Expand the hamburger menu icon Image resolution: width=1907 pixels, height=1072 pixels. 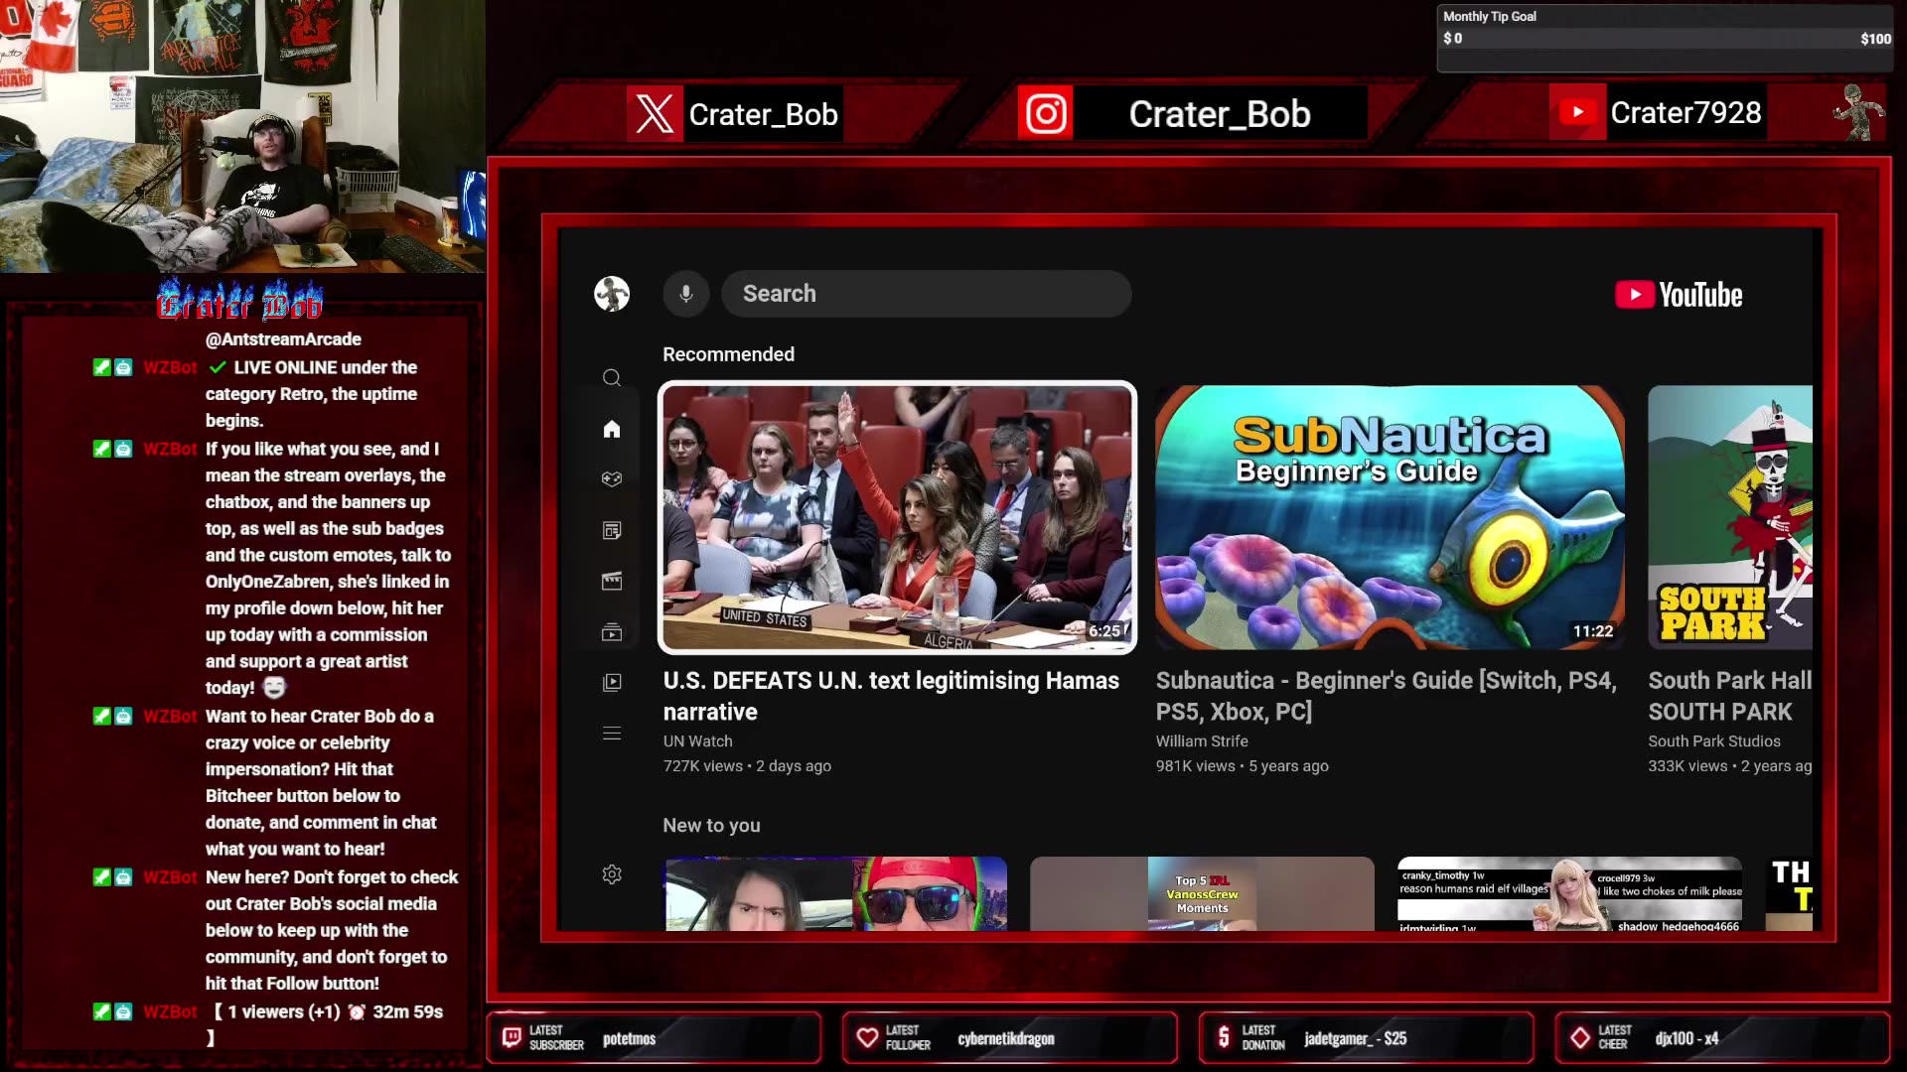click(612, 734)
